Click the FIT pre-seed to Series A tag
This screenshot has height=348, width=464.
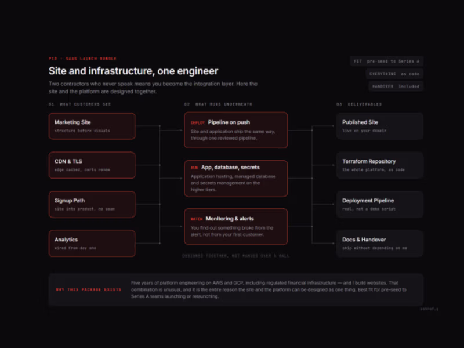tap(386, 61)
